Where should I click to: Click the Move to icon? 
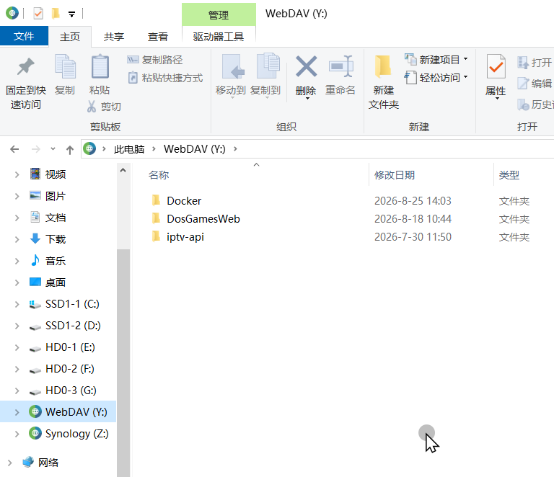coord(232,66)
